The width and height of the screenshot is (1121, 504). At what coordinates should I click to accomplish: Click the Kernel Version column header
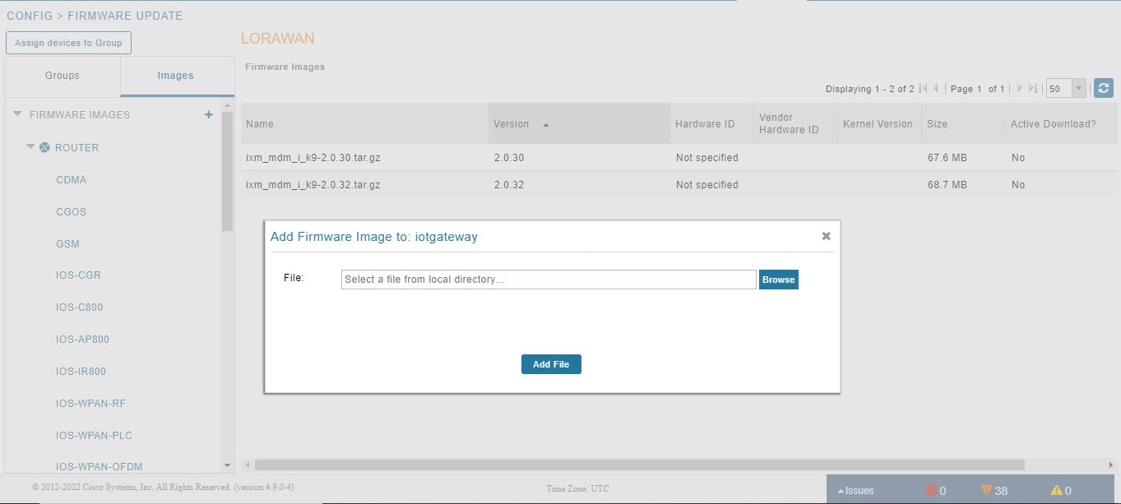tap(879, 124)
